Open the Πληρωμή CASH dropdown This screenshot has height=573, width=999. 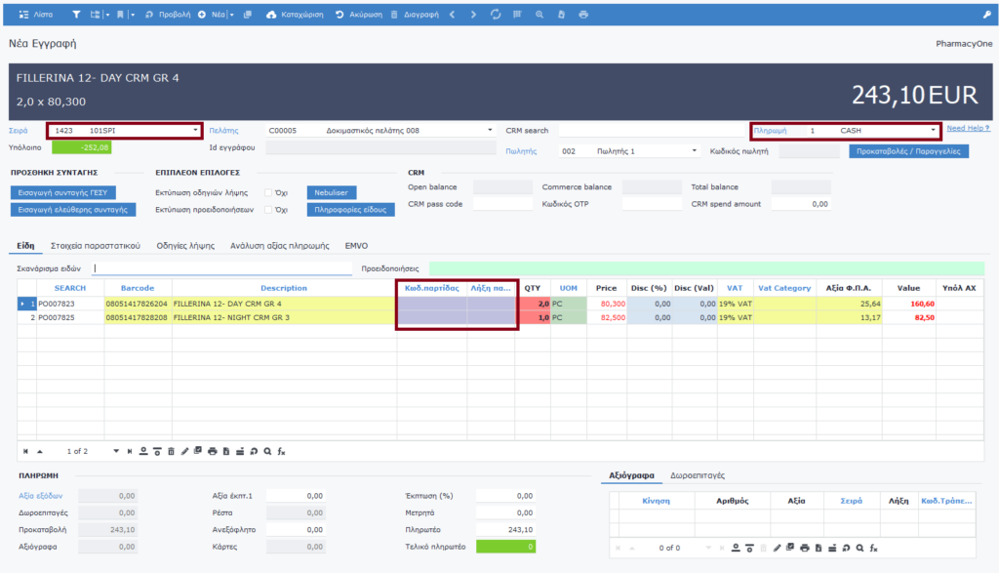point(934,130)
